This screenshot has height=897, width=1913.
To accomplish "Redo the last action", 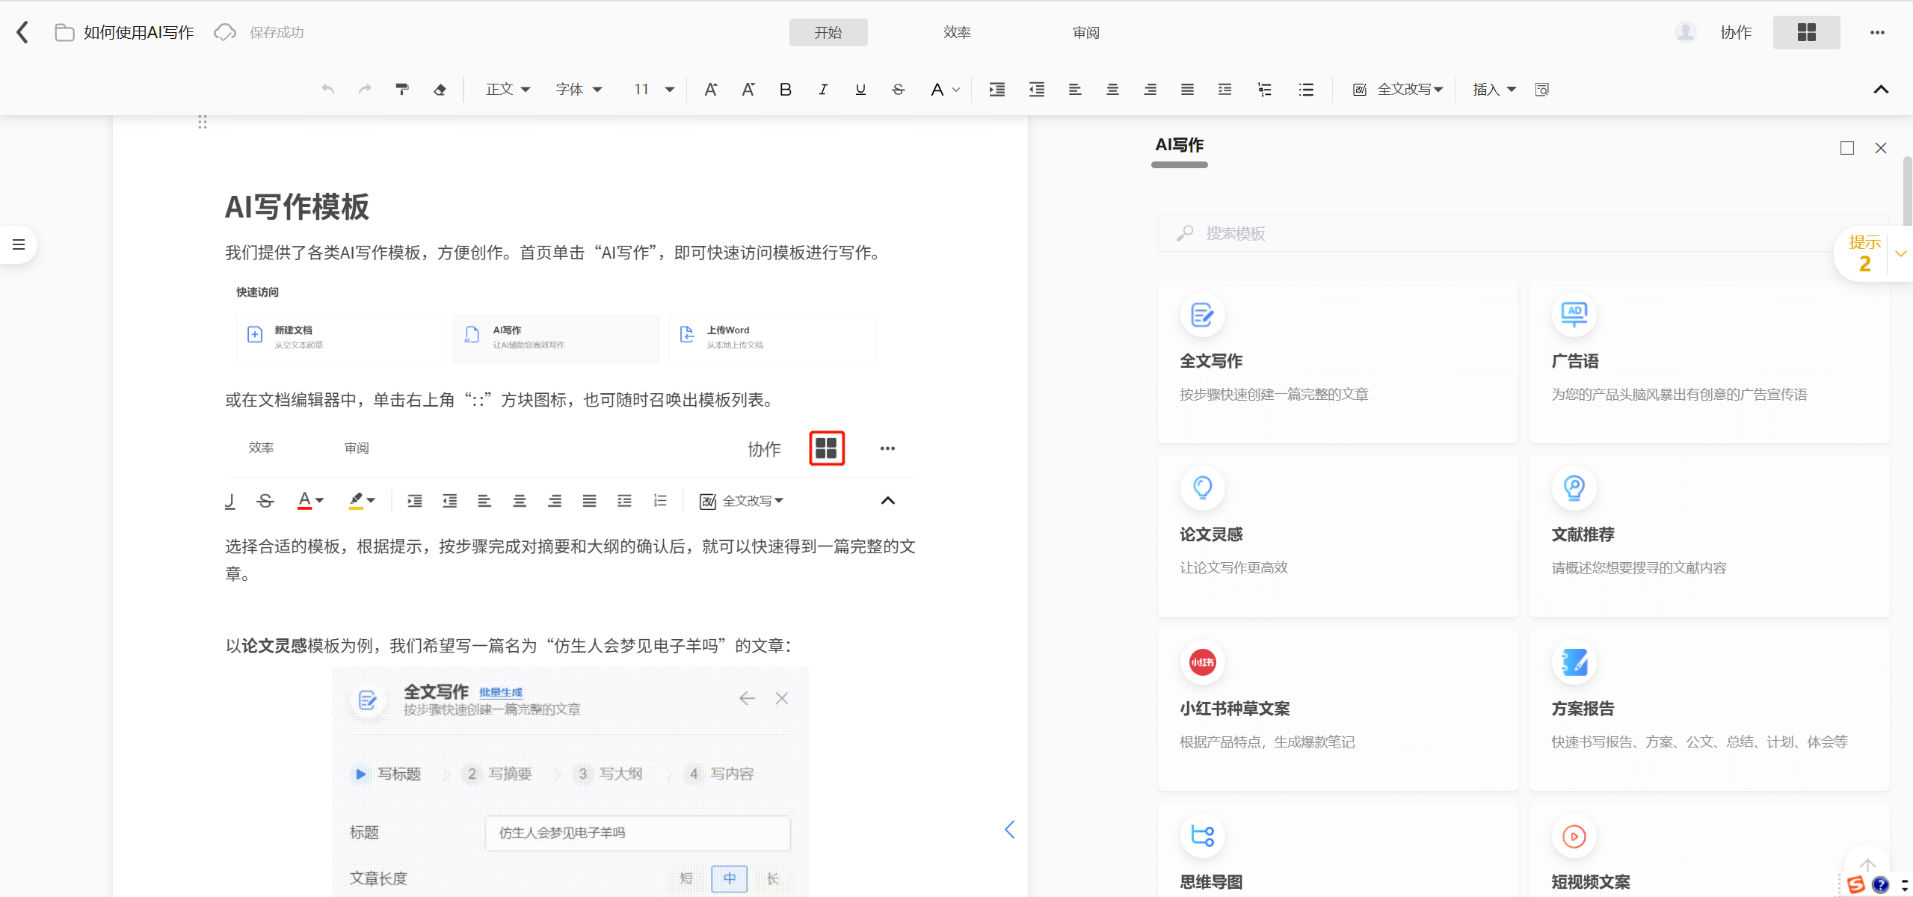I will (365, 89).
